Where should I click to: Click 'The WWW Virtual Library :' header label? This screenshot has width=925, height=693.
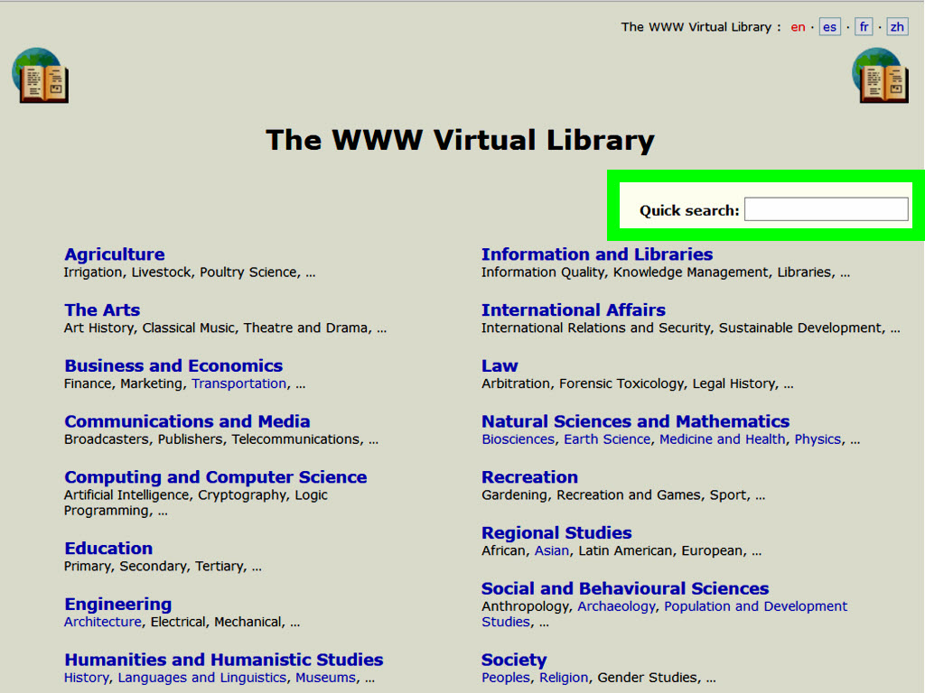701,27
